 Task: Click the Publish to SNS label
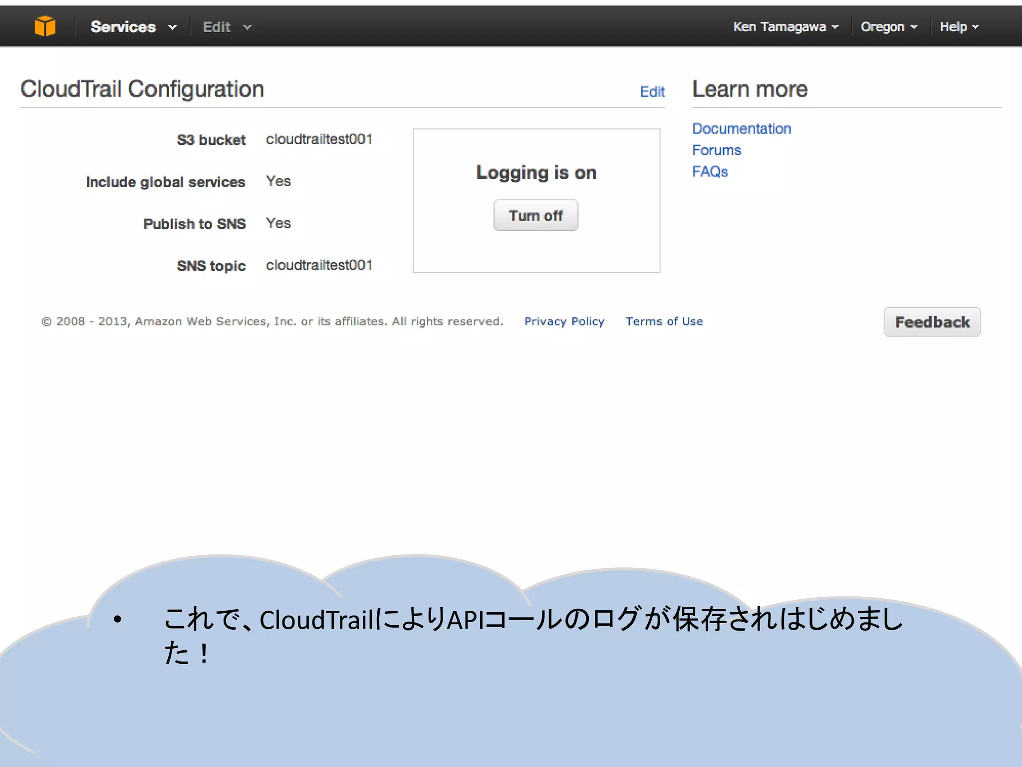(x=195, y=224)
